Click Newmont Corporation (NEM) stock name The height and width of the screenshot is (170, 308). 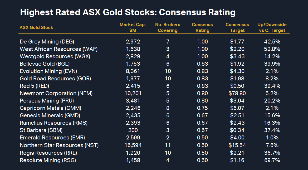(x=56, y=93)
